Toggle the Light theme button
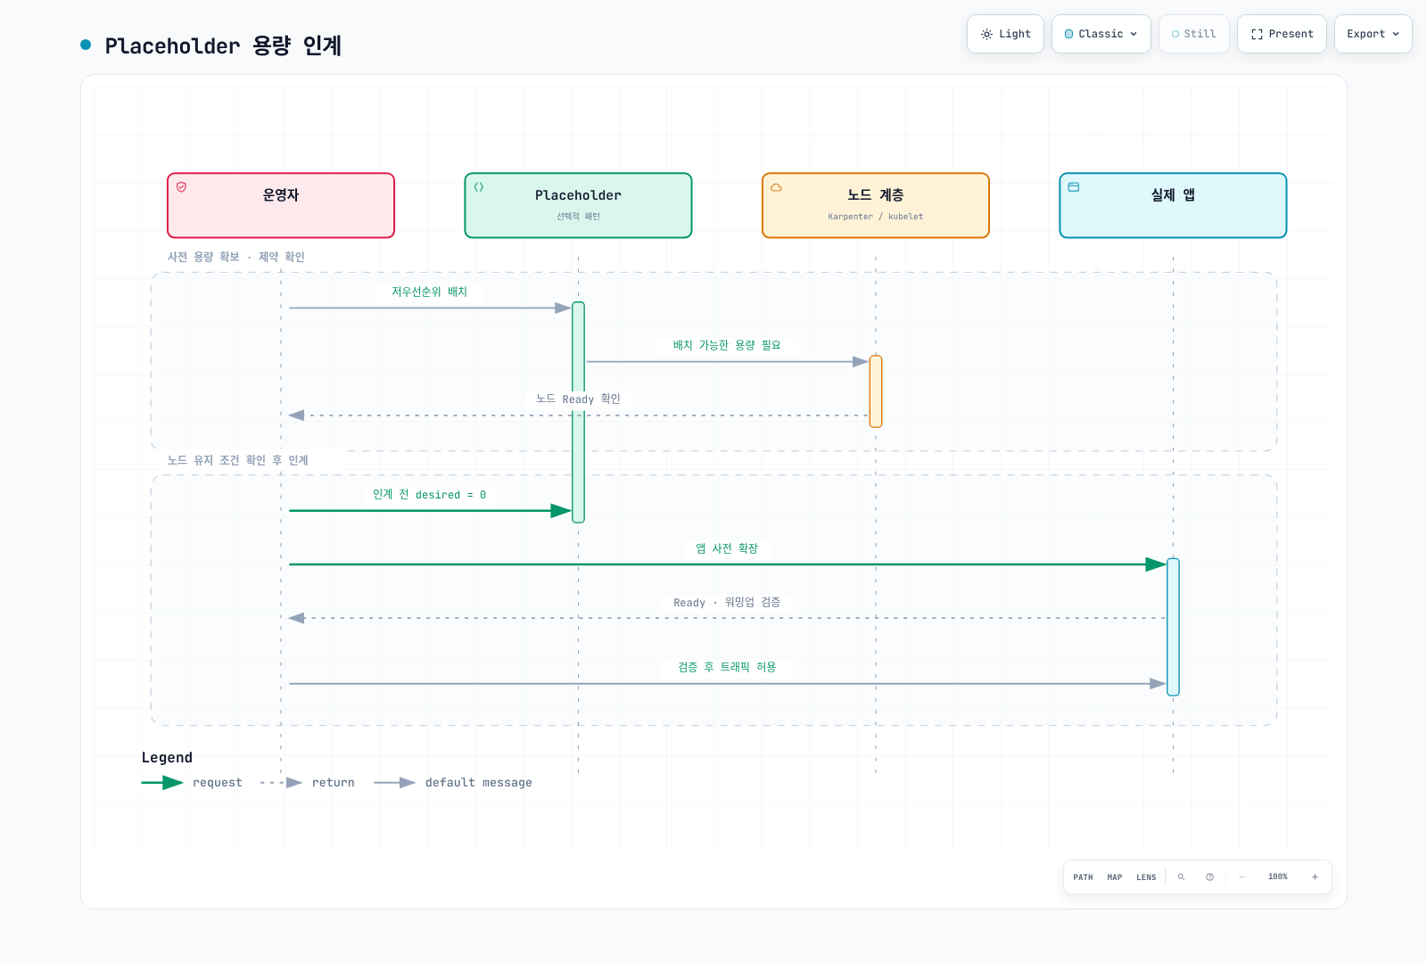The image size is (1427, 963). 1005,34
